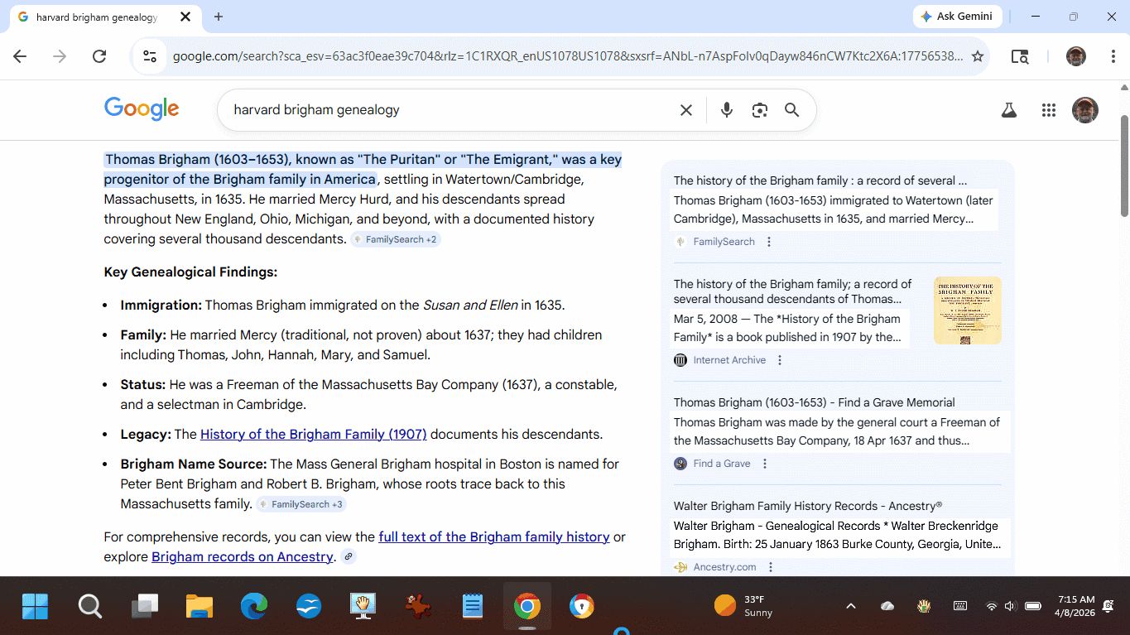Screen dimensions: 1130x635
Task: Open Google Lens image search
Action: coord(759,110)
